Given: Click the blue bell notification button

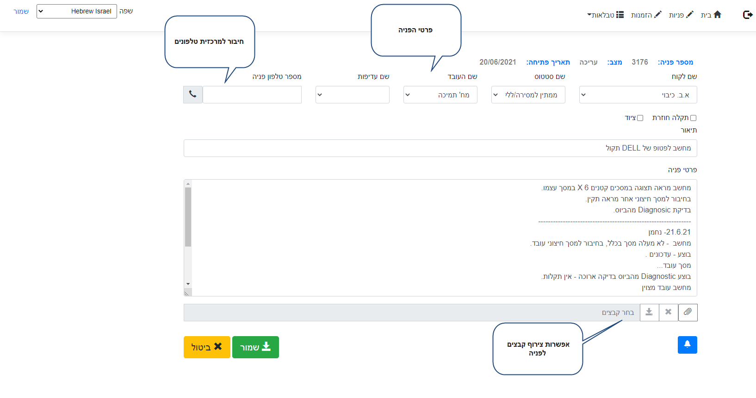Looking at the screenshot, I should (x=688, y=345).
